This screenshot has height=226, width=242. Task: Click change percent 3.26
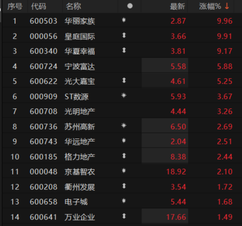pos(225,111)
